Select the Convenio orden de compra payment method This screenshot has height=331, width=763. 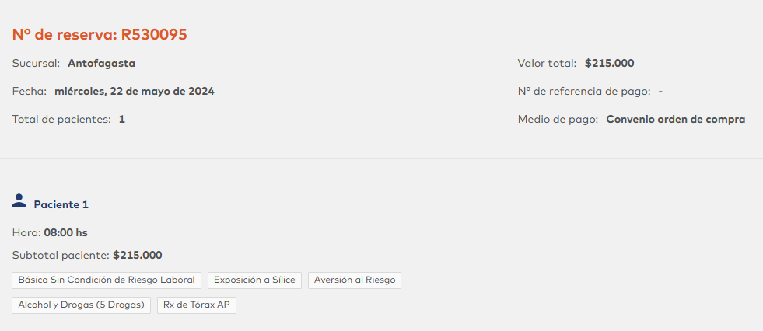point(675,119)
